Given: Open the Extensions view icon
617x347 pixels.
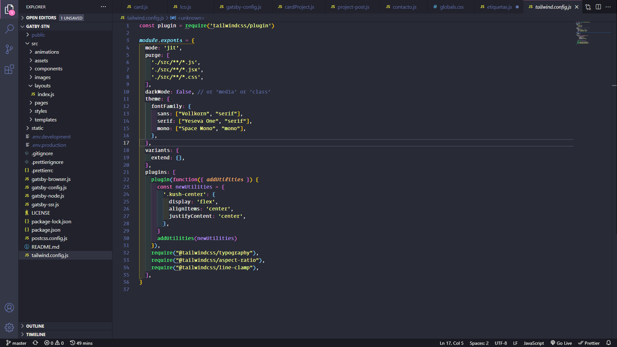Looking at the screenshot, I should pyautogui.click(x=9, y=69).
